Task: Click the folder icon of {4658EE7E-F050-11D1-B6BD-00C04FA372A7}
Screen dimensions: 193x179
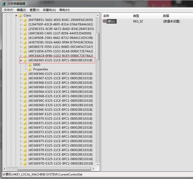Action: click(25, 47)
